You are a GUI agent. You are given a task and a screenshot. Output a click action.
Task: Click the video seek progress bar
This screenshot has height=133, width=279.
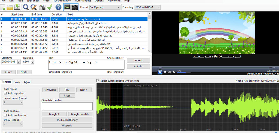(x=217, y=68)
